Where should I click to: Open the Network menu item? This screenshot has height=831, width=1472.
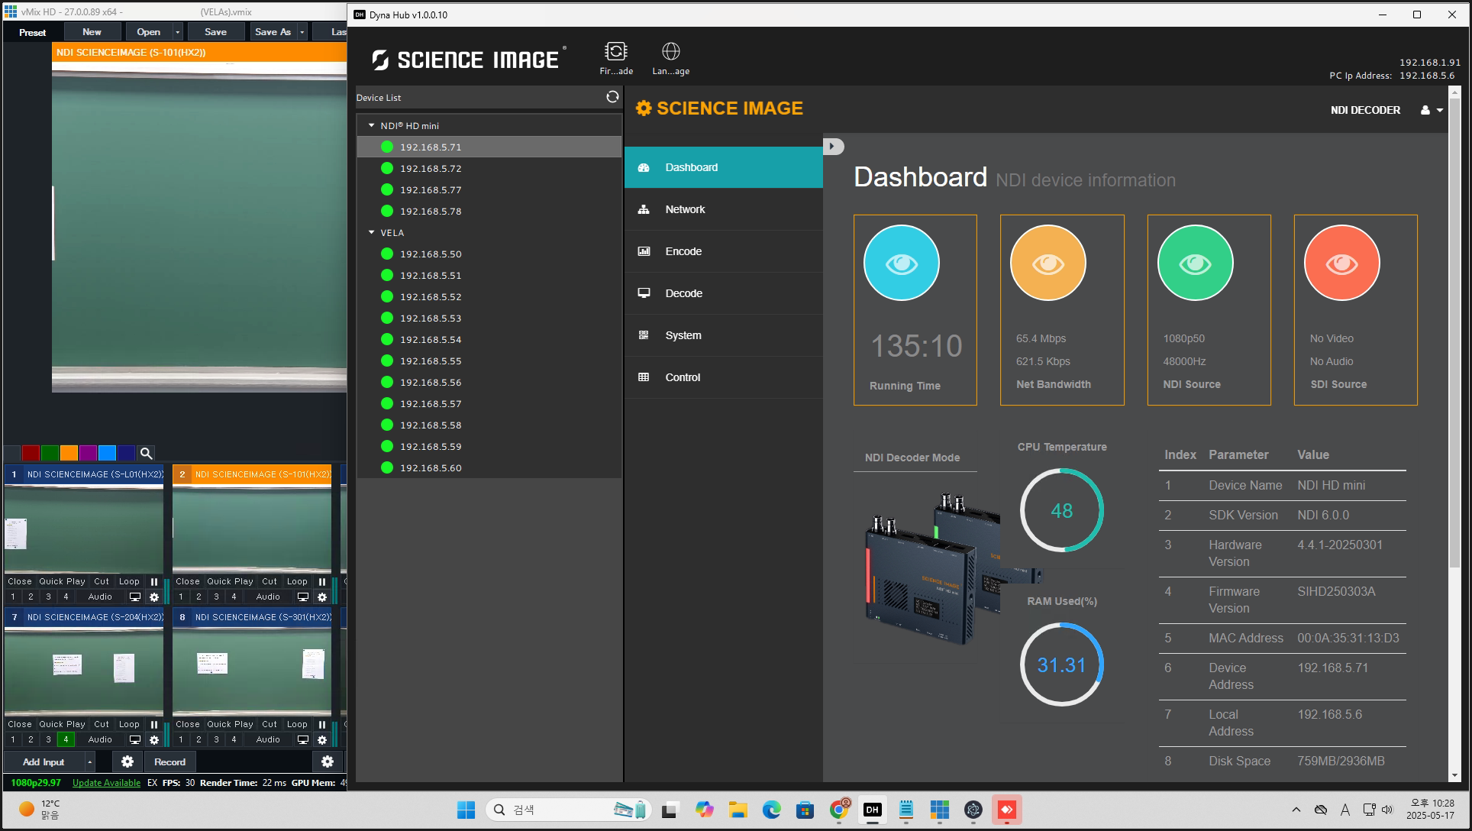[724, 209]
